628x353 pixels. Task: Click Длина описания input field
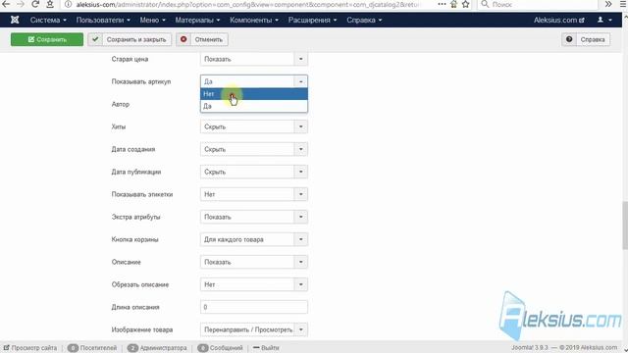(x=254, y=307)
